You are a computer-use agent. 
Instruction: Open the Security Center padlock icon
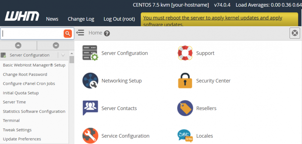tap(185, 81)
